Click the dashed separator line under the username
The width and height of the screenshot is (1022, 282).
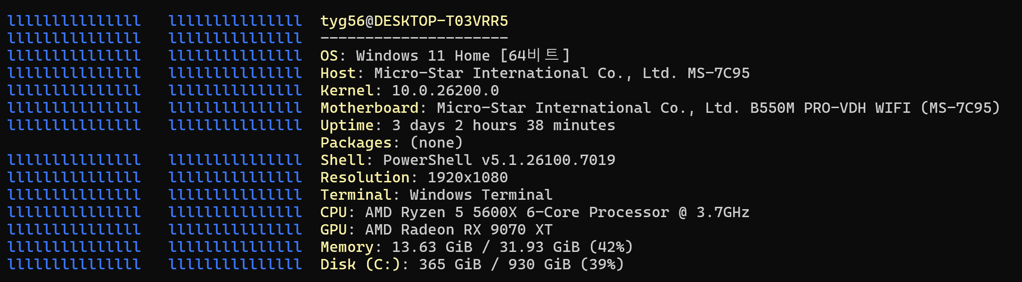click(x=414, y=38)
